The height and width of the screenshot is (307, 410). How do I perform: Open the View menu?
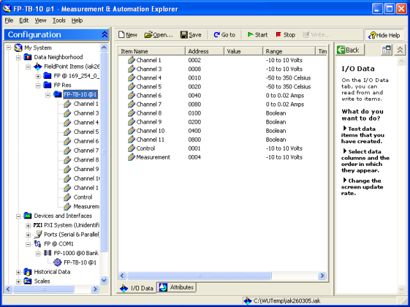tap(40, 21)
